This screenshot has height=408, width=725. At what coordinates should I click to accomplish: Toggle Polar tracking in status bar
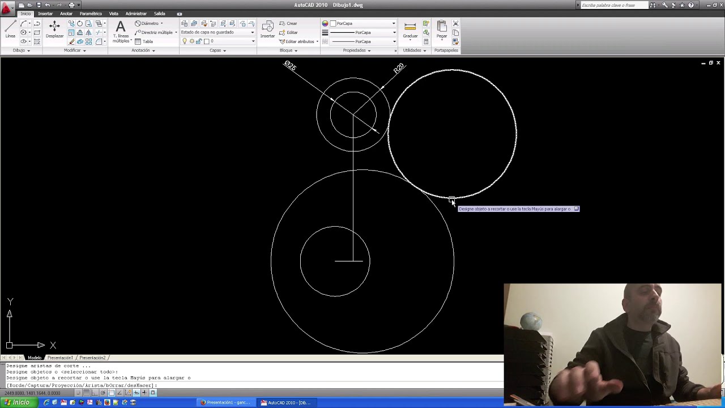[103, 393]
